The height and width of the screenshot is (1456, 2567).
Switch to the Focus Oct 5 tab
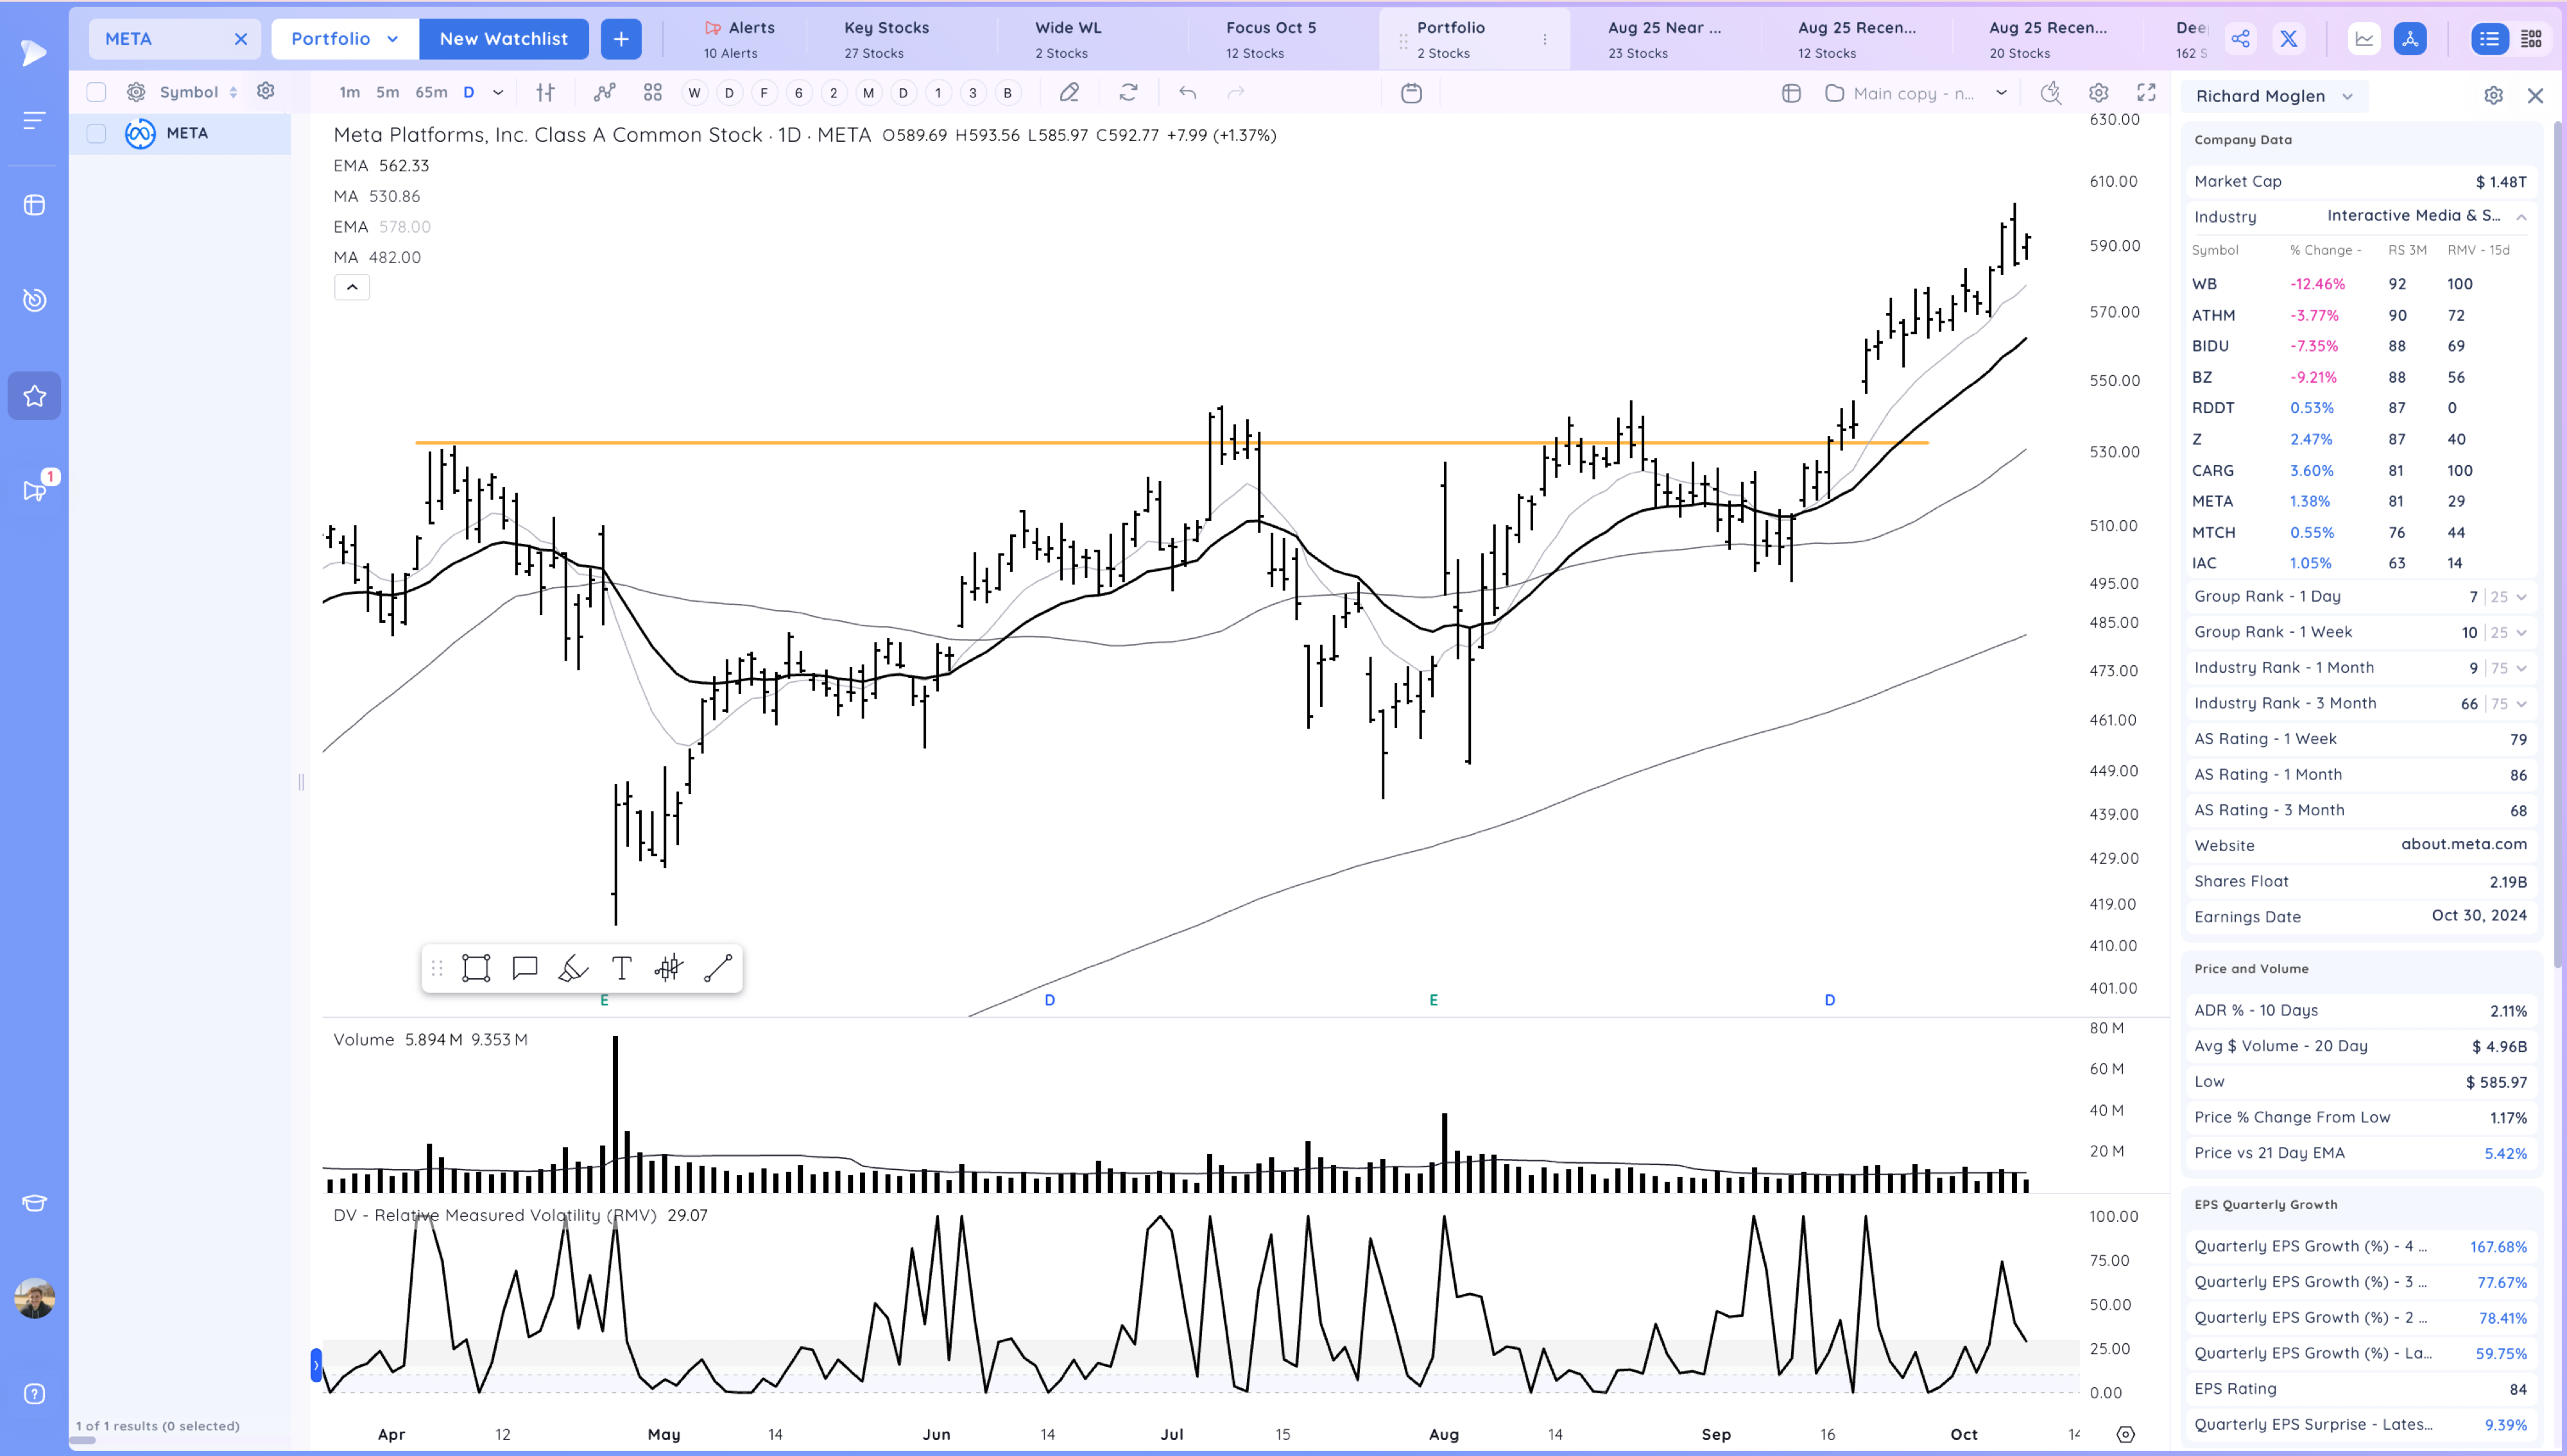point(1271,39)
